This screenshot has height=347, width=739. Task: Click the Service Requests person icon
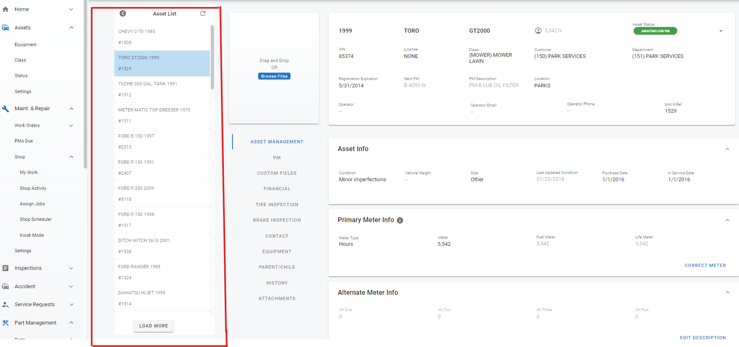click(x=6, y=305)
